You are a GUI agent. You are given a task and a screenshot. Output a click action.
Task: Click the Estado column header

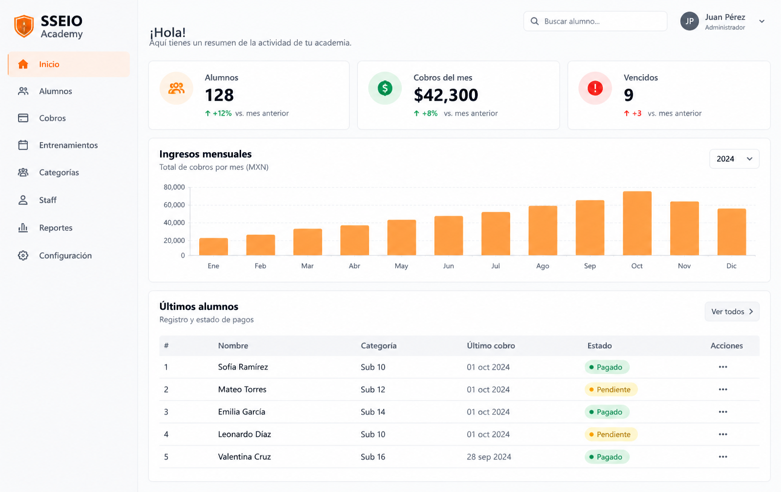[599, 346]
